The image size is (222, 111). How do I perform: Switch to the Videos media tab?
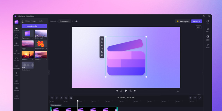27,21
